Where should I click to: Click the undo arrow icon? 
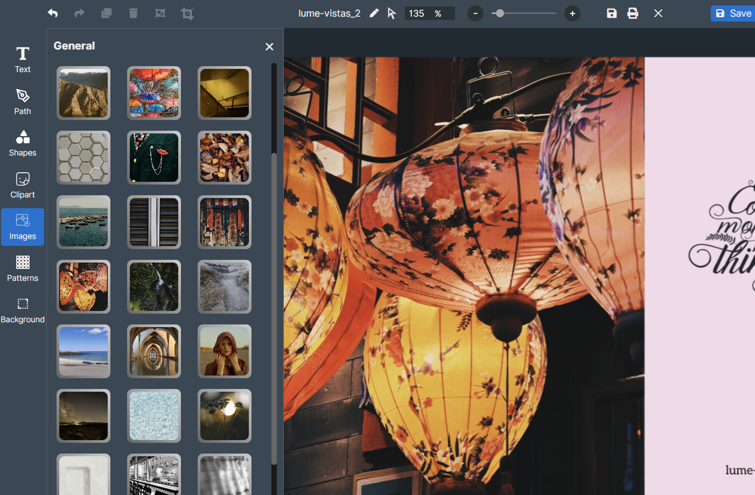(x=53, y=13)
